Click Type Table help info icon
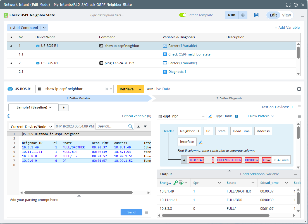 point(237,116)
